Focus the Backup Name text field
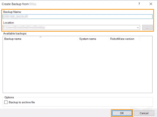The image size is (157, 117). click(x=78, y=16)
